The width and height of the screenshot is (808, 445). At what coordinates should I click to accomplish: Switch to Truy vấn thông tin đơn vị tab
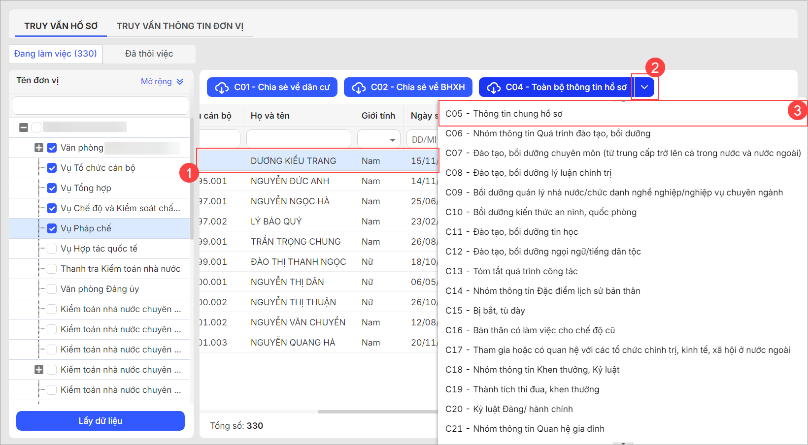pos(180,26)
